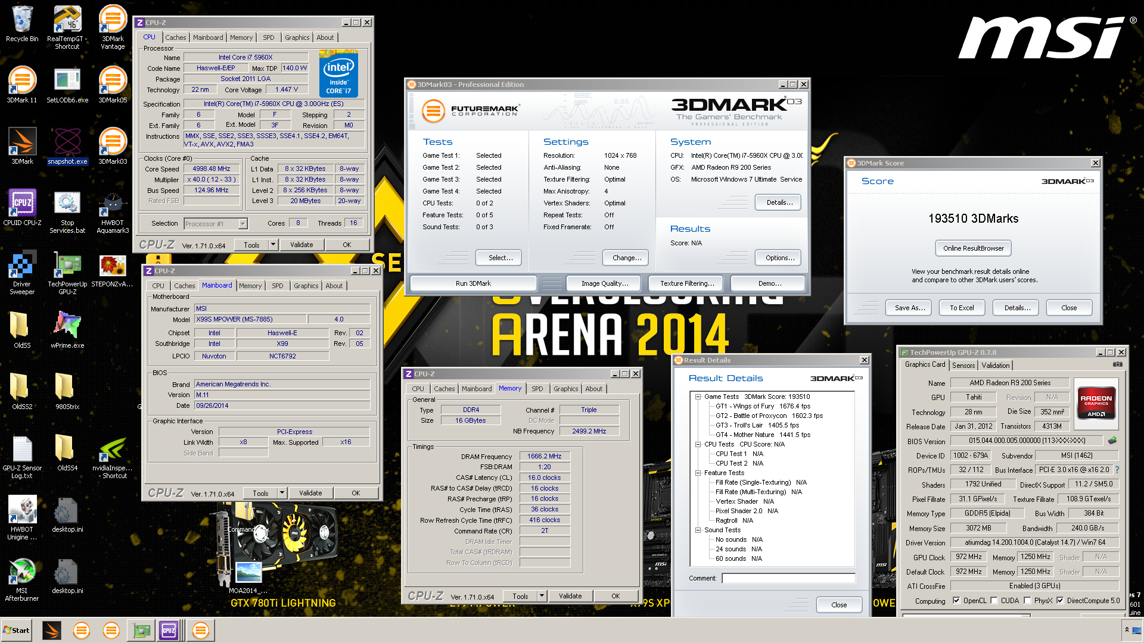Click the Comment field in Result Details
This screenshot has width=1144, height=643.
[788, 578]
